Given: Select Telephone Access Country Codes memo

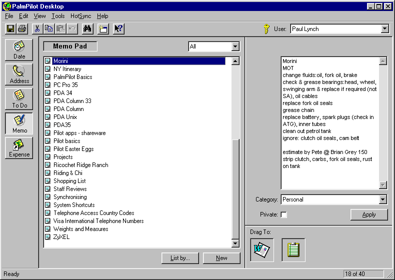Looking at the screenshot, I should (x=93, y=213).
